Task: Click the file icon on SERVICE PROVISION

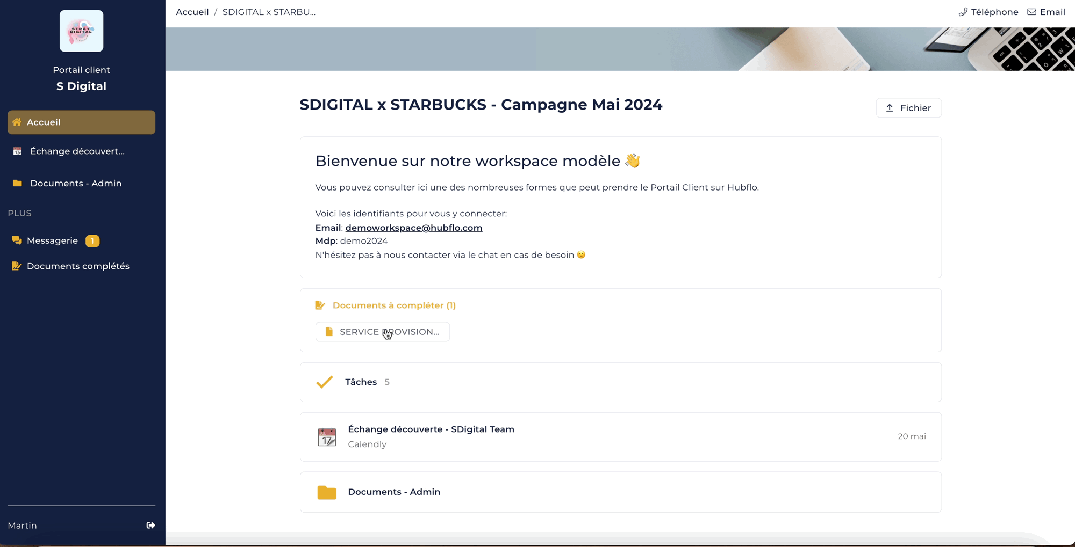Action: coord(329,332)
